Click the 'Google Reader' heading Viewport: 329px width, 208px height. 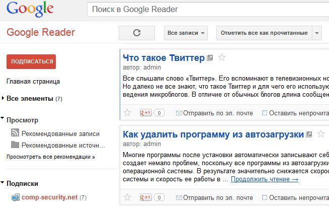[x=41, y=32]
